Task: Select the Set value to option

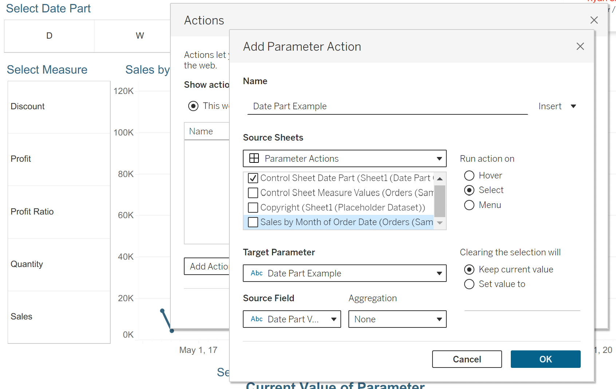Action: (x=469, y=284)
